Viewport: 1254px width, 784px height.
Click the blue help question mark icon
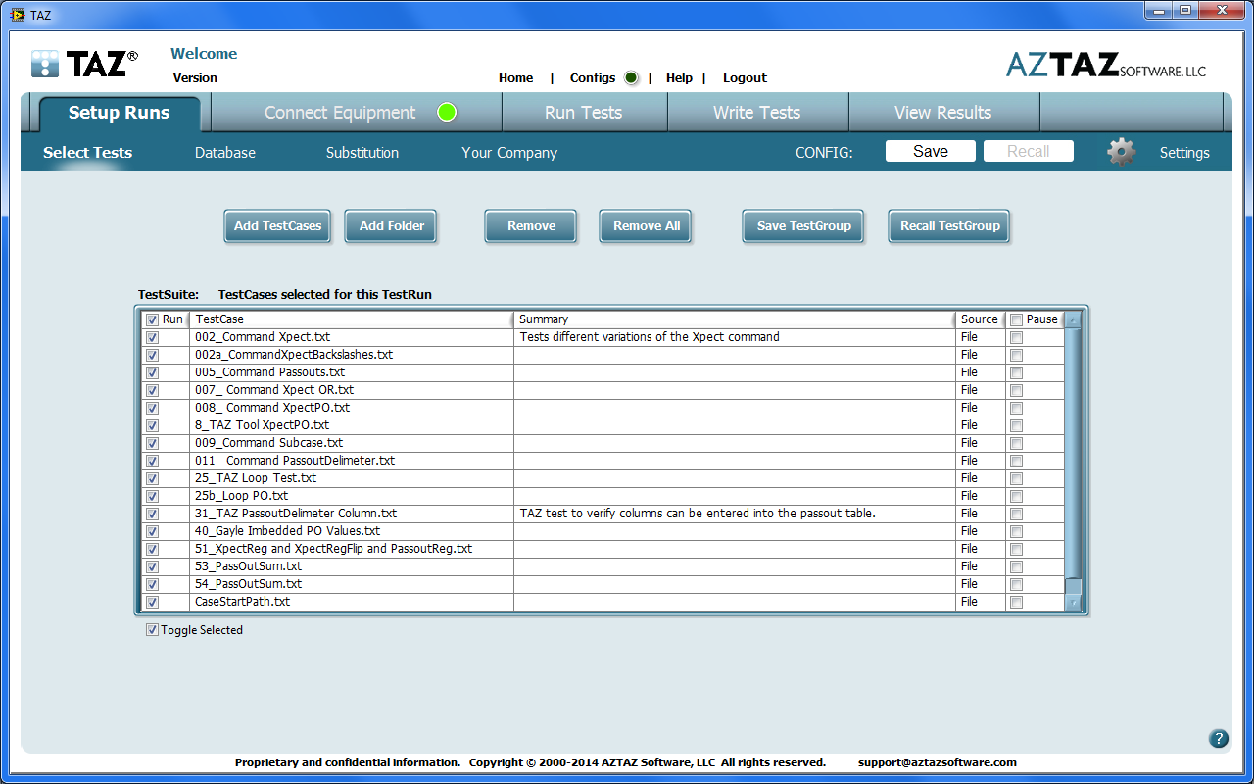coord(1219,739)
